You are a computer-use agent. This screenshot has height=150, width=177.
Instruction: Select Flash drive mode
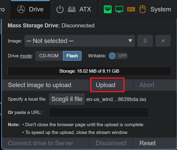coord(72,56)
